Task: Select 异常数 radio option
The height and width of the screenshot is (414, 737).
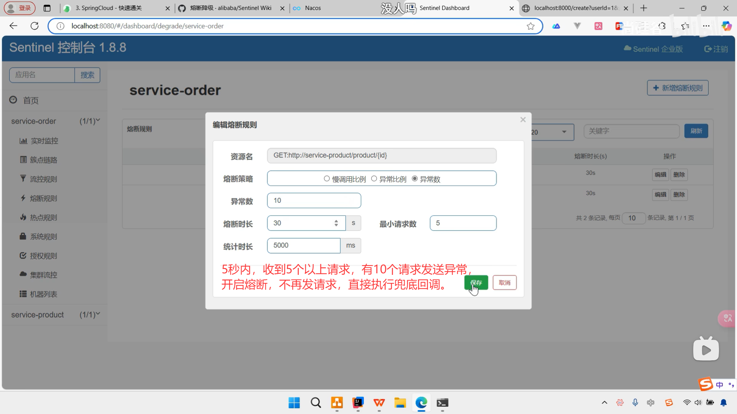Action: 415,179
